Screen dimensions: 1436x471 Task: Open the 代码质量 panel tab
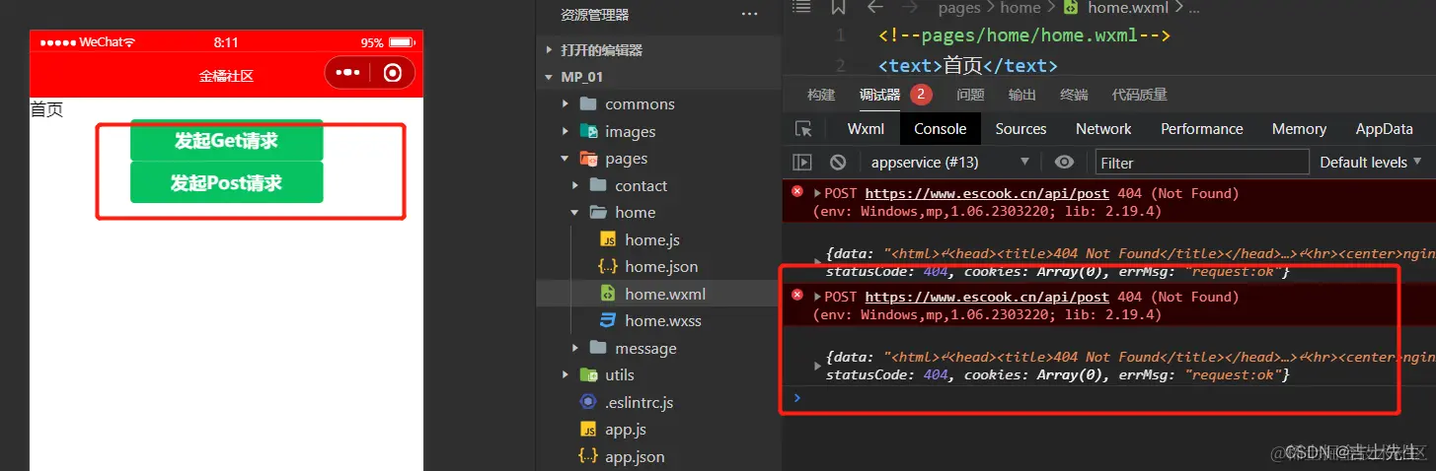click(x=1139, y=95)
